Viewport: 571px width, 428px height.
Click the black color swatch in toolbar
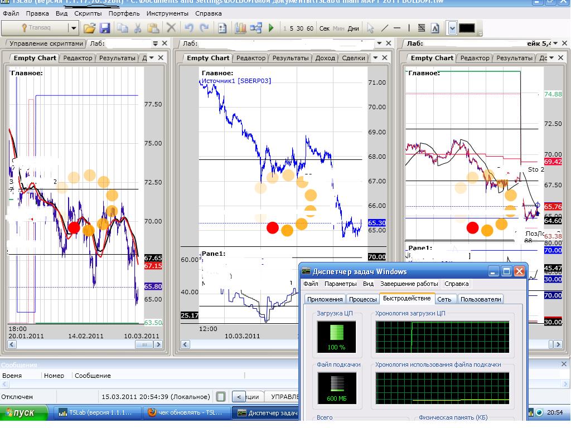pyautogui.click(x=466, y=28)
